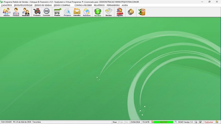Click the Exit door icon
The height and width of the screenshot is (124, 221).
click(x=142, y=12)
